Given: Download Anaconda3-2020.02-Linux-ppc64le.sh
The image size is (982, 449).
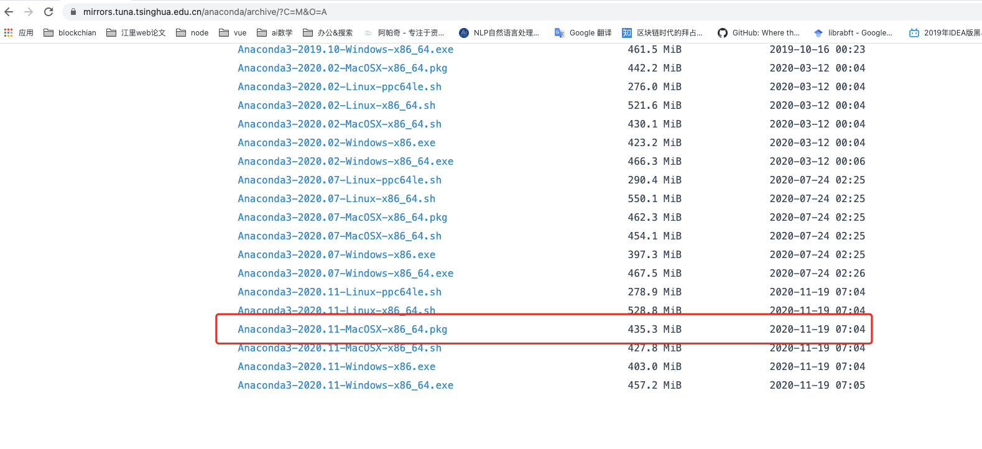Looking at the screenshot, I should (340, 87).
